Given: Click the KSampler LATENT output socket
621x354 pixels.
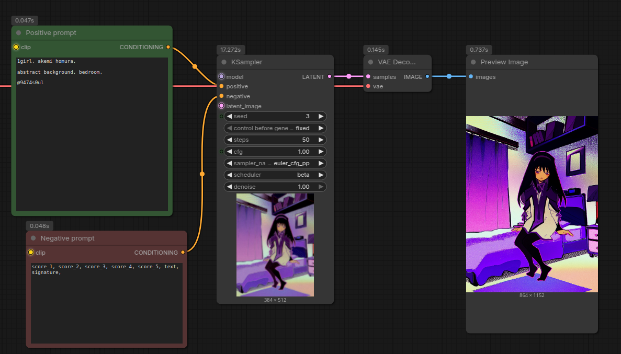Looking at the screenshot, I should click(x=330, y=77).
